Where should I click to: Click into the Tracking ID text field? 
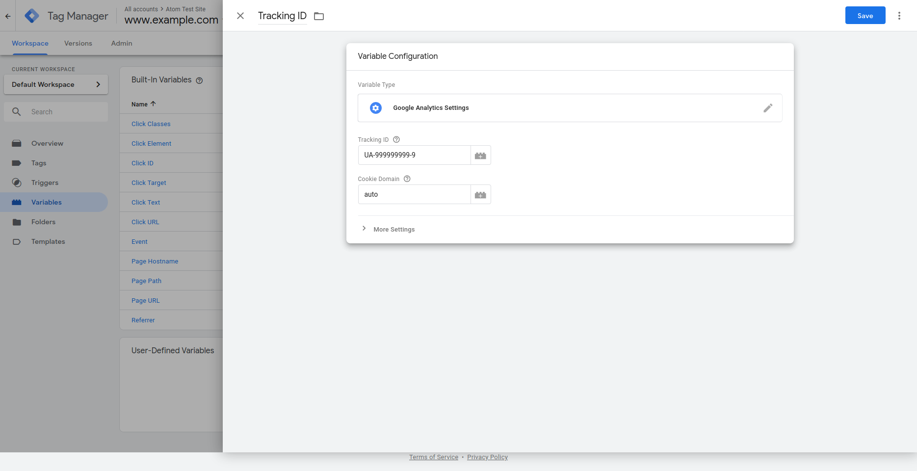click(414, 155)
